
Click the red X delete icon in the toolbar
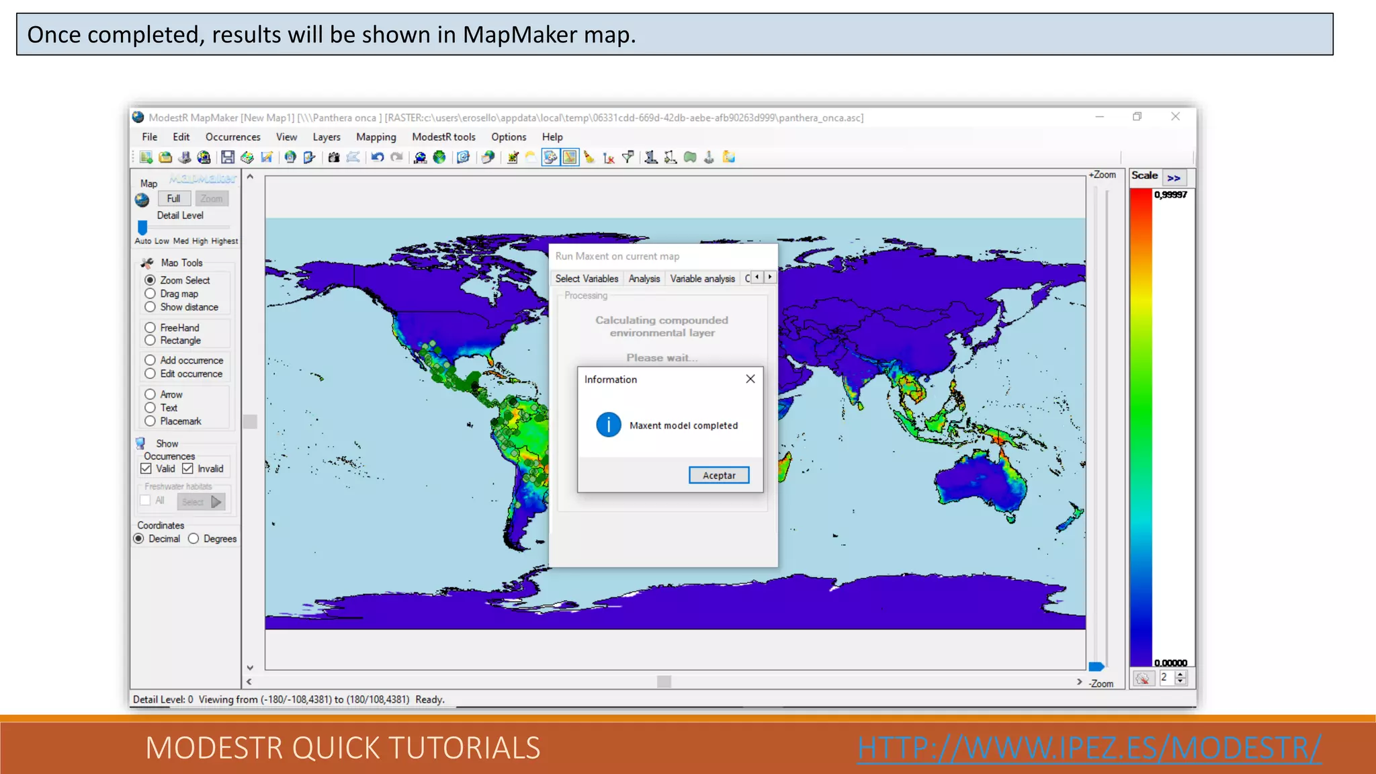pyautogui.click(x=609, y=157)
